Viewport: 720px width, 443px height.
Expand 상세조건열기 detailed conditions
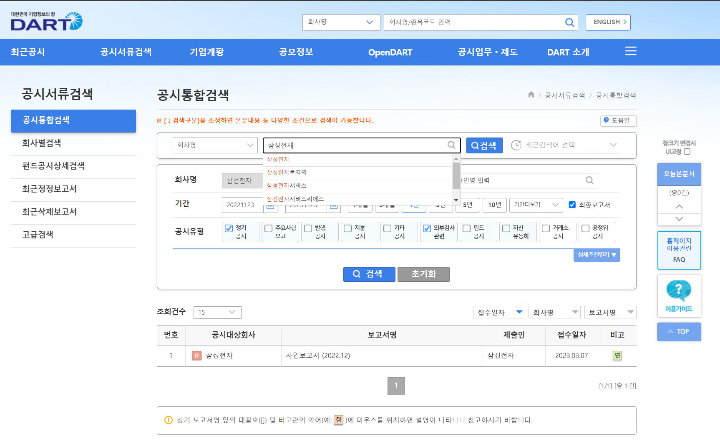(597, 255)
